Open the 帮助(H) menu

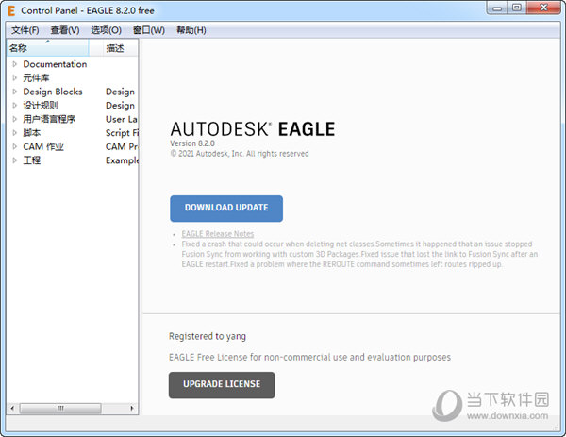(x=191, y=30)
